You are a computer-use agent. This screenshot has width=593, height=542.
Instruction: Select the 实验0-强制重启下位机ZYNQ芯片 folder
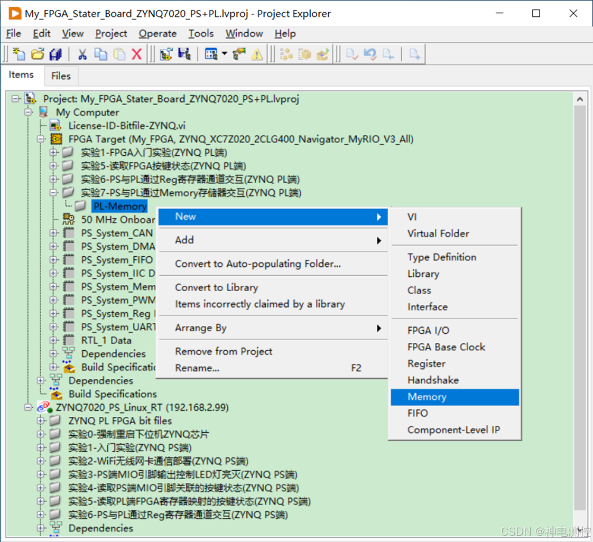[138, 434]
